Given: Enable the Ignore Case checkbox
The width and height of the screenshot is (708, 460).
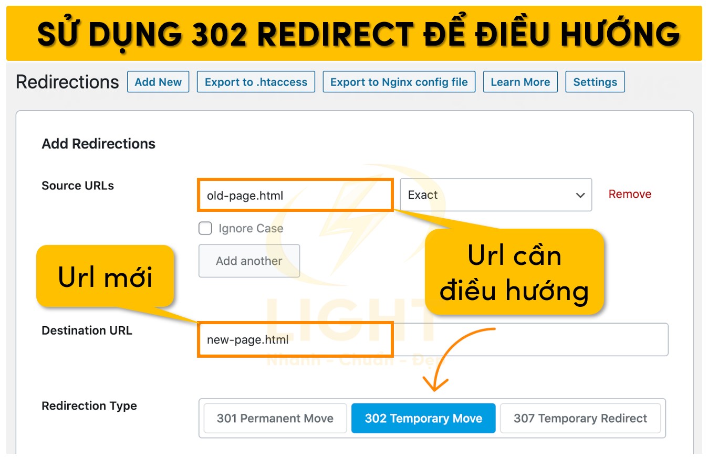Looking at the screenshot, I should click(x=205, y=229).
